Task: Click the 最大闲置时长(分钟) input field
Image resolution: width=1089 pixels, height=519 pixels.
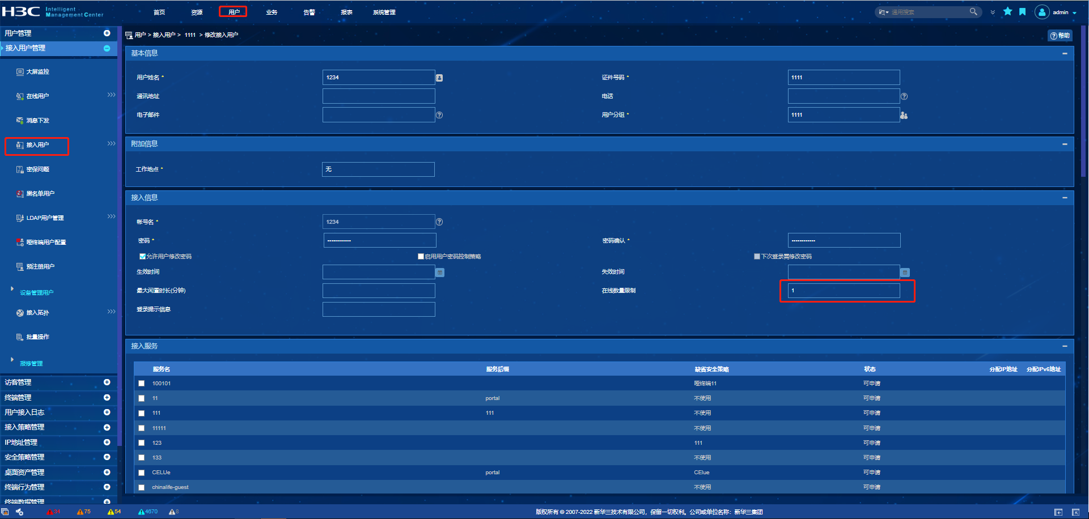Action: coord(379,291)
